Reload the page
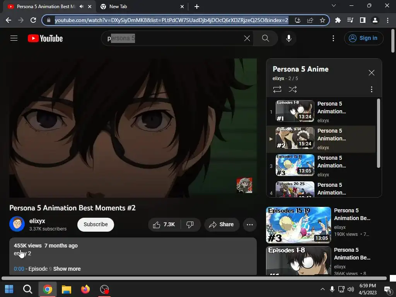 click(x=33, y=20)
